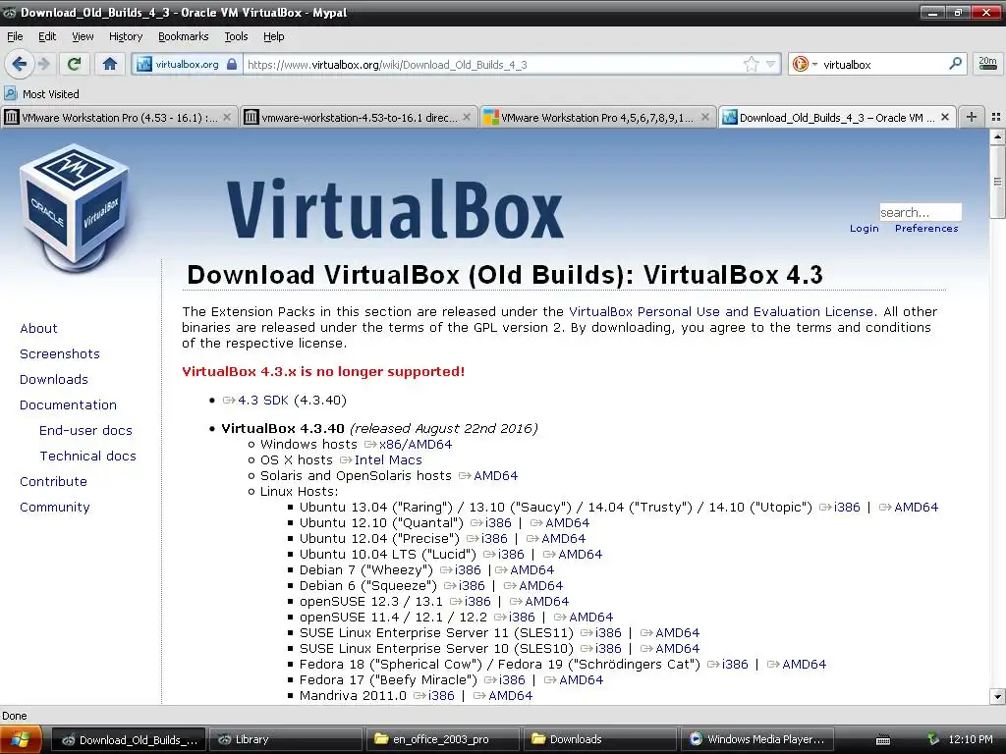Click Debian 7 Wheezy i386 link

[460, 570]
